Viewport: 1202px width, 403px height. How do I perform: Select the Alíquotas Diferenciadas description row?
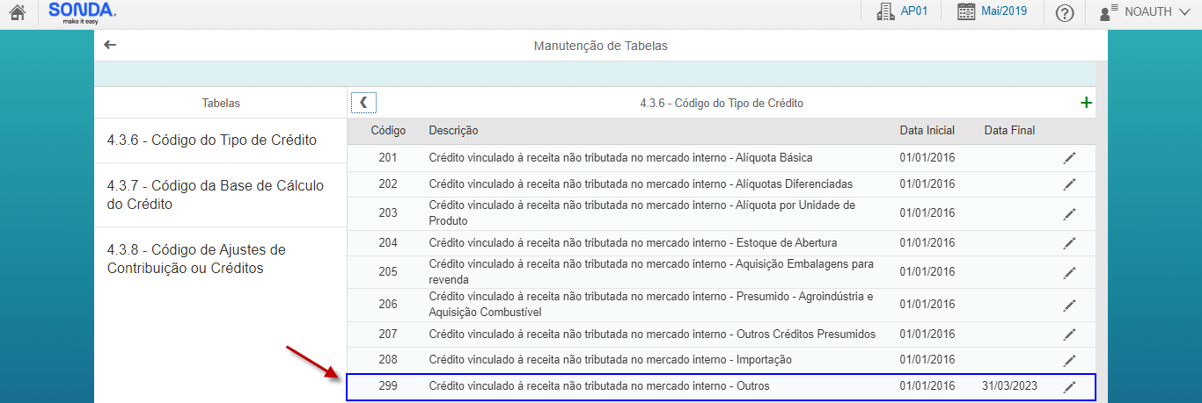(641, 184)
